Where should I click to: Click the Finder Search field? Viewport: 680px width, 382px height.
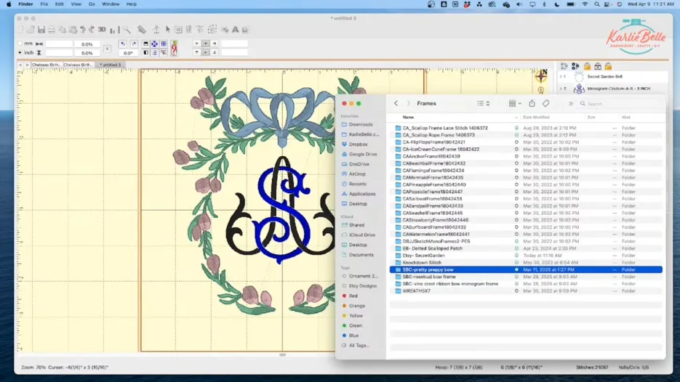pos(620,104)
